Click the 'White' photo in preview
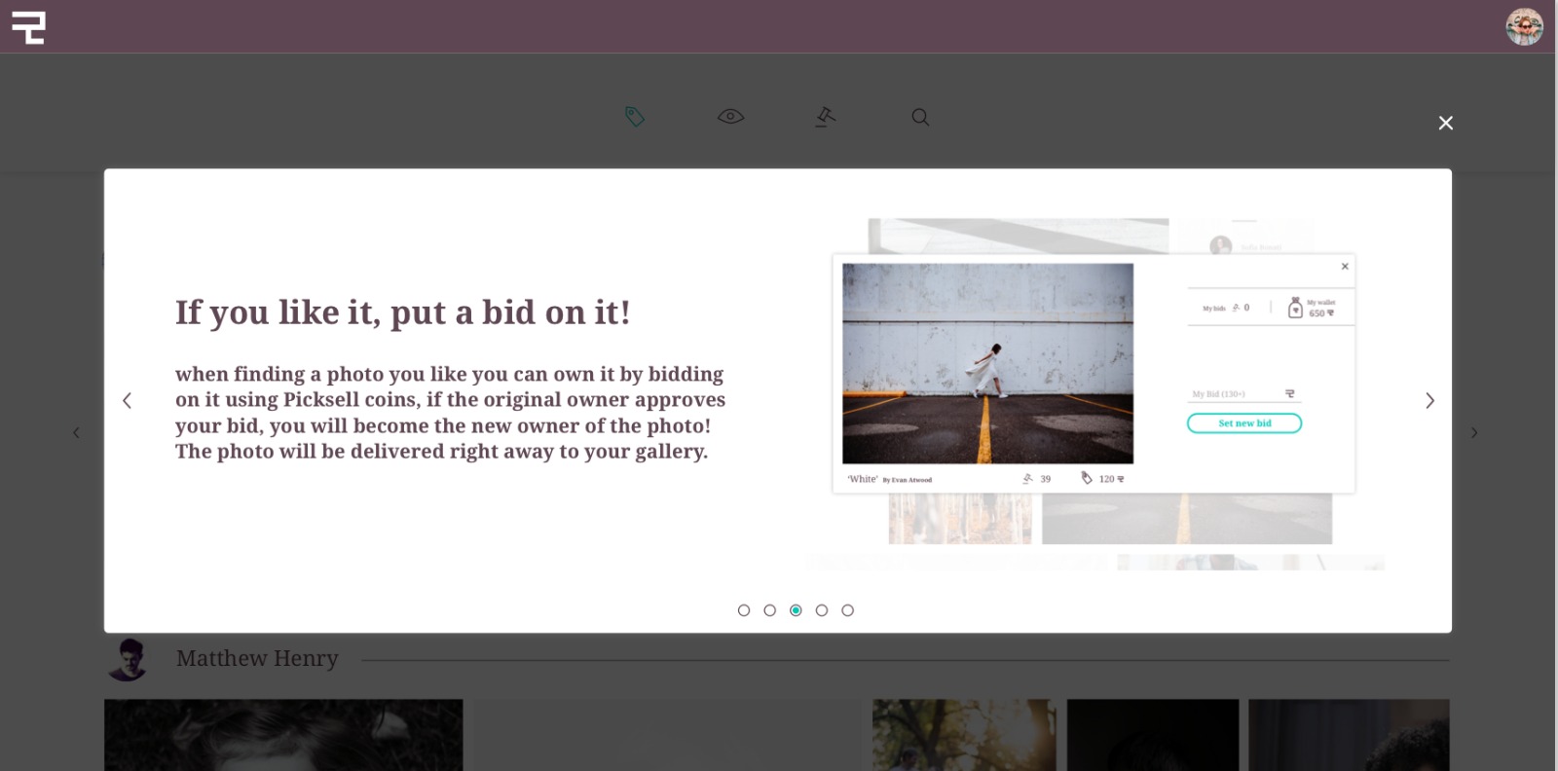 click(x=987, y=363)
